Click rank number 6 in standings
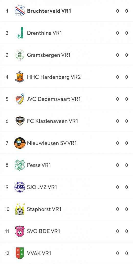 (7, 121)
